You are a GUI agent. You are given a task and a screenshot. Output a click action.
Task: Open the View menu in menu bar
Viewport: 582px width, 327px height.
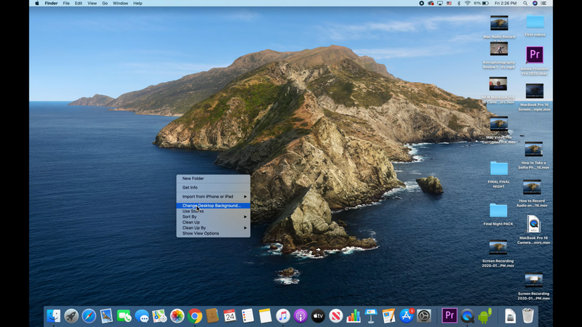coord(91,3)
